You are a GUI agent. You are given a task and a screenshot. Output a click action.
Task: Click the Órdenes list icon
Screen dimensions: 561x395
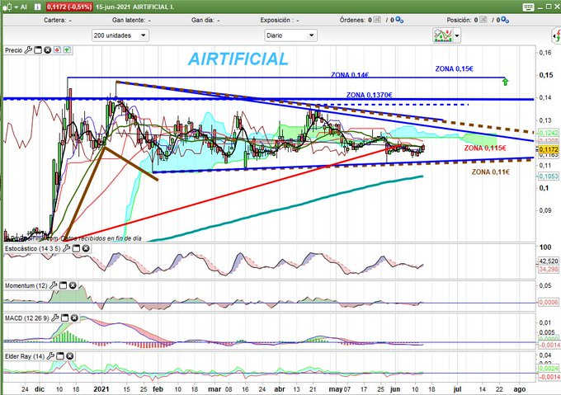(377, 20)
